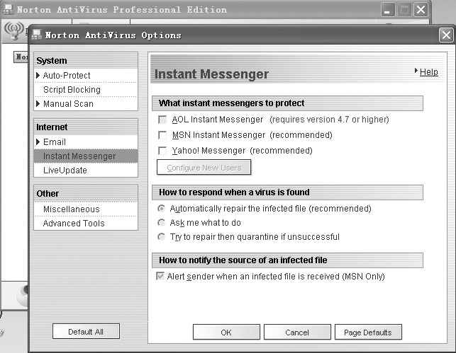Expand the Auto-Protect arrow

(x=38, y=76)
